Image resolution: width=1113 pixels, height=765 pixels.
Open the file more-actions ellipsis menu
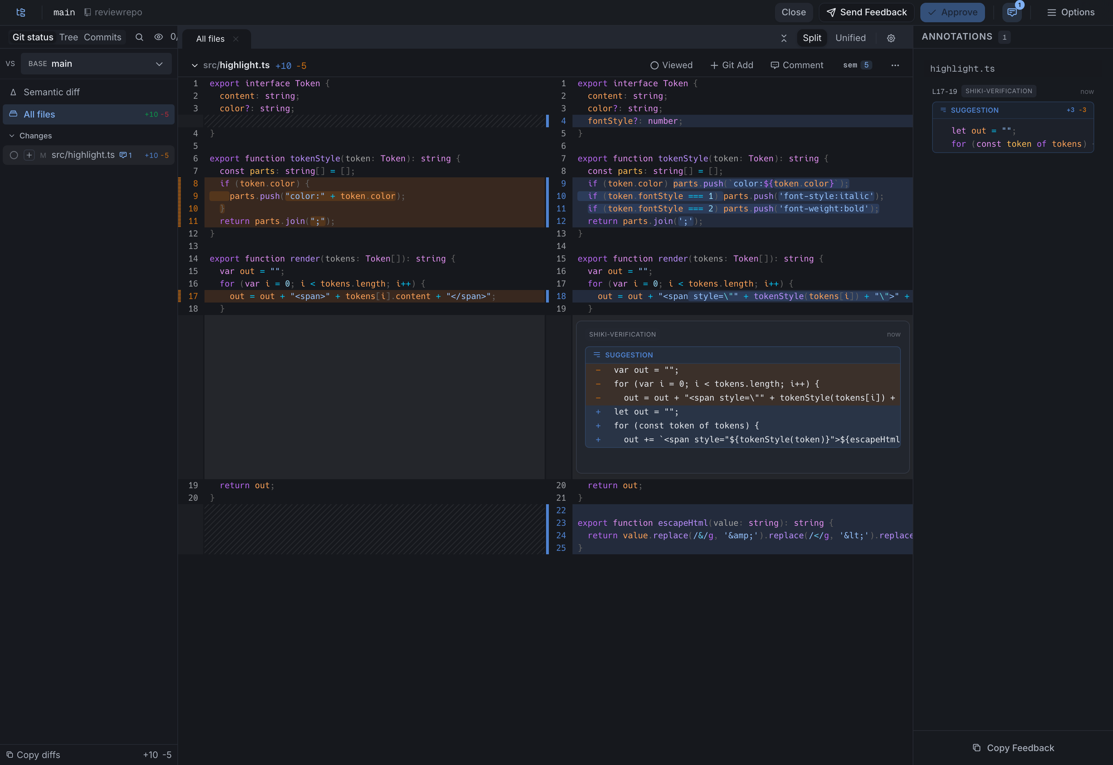point(895,65)
